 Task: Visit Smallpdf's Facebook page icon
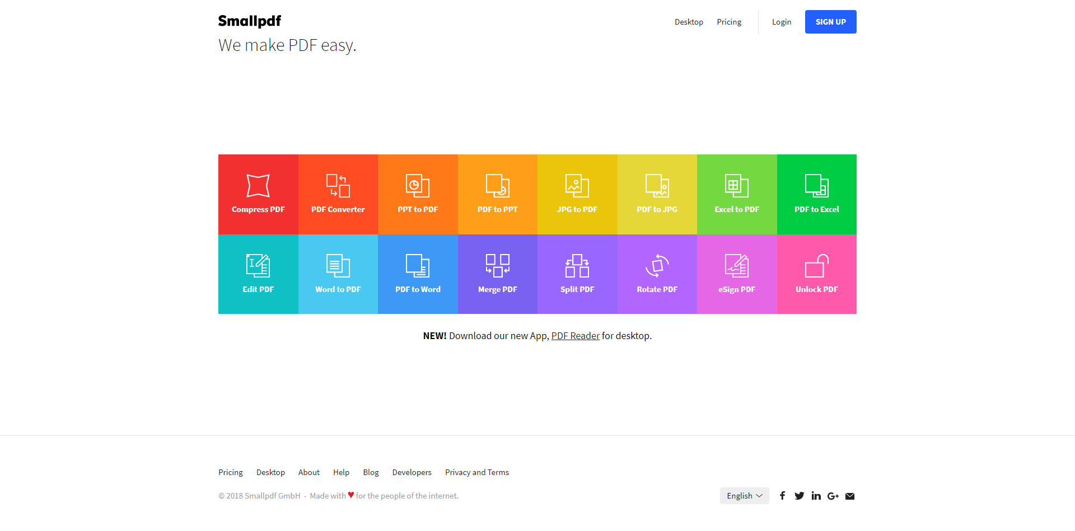pyautogui.click(x=783, y=496)
